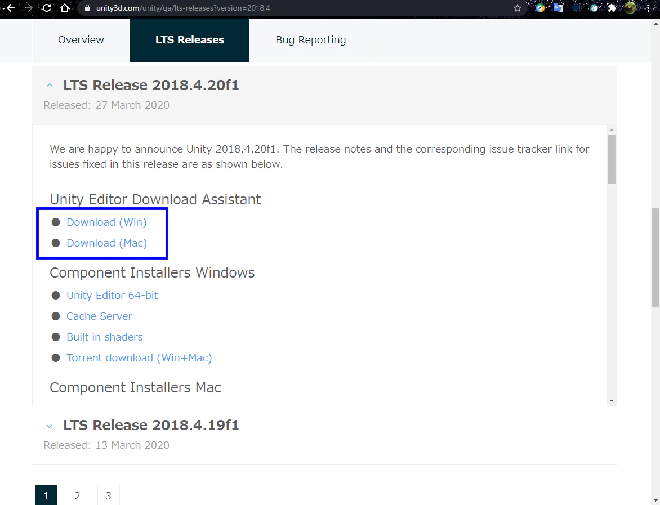
Task: Click the Component Installers Windows heading
Action: pyautogui.click(x=152, y=272)
